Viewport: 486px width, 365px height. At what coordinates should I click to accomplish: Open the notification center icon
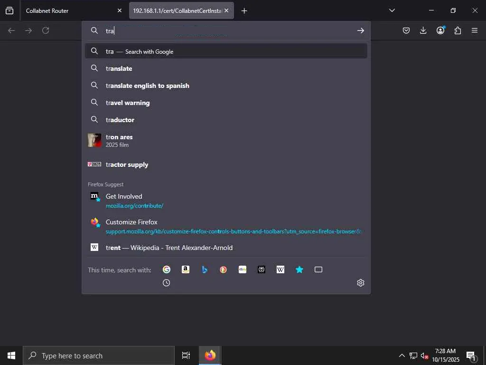471,355
